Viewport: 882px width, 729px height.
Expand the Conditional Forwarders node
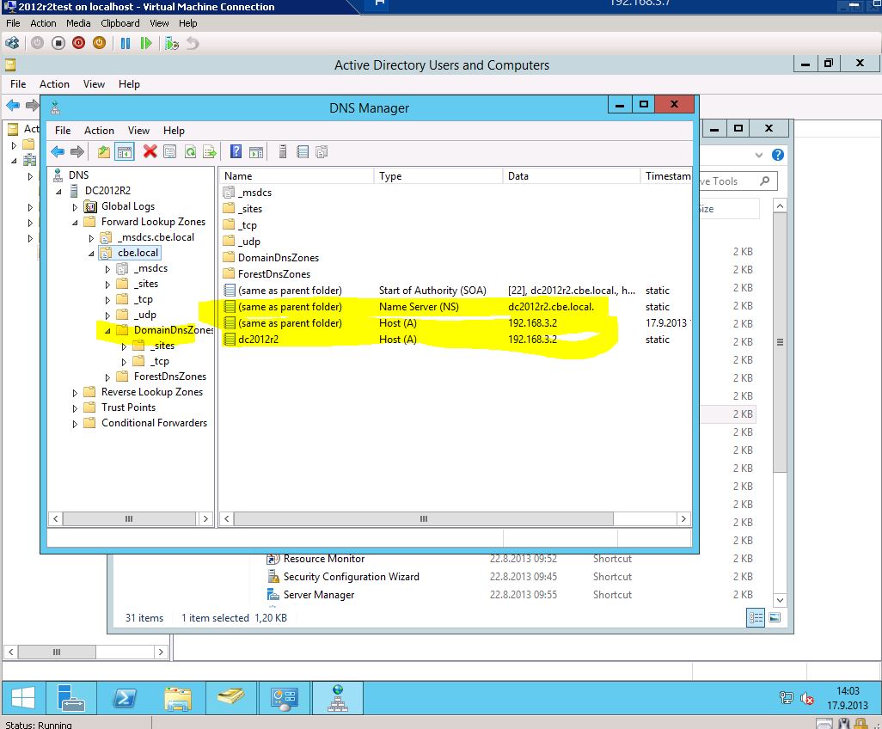click(x=75, y=424)
